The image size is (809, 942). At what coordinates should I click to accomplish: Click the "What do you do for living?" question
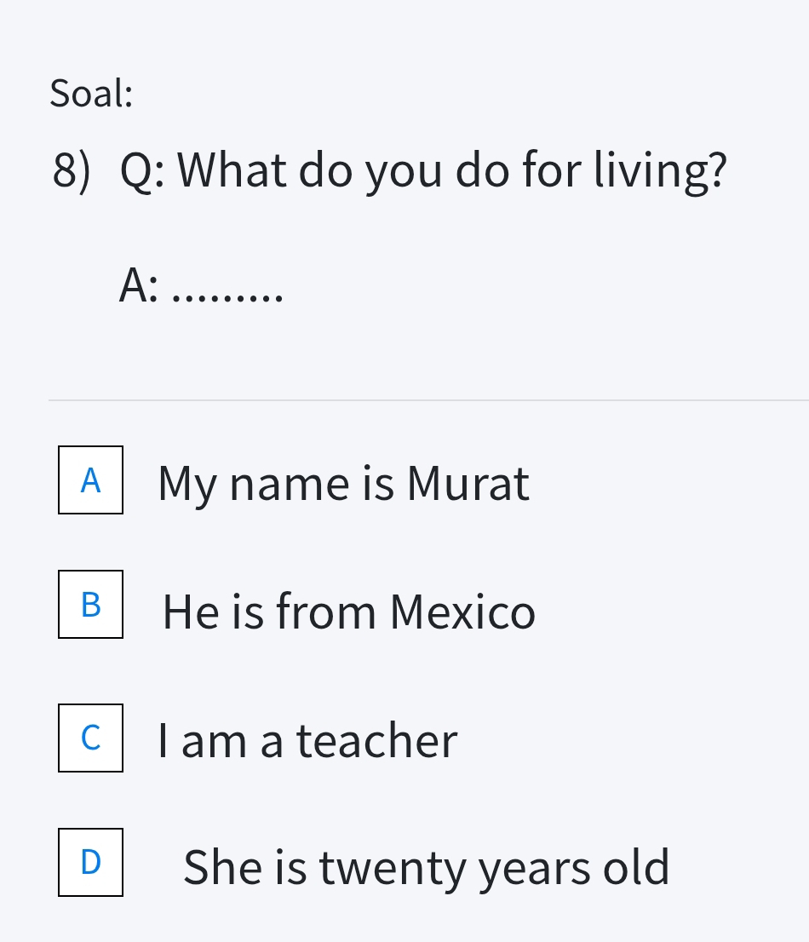coord(451,169)
